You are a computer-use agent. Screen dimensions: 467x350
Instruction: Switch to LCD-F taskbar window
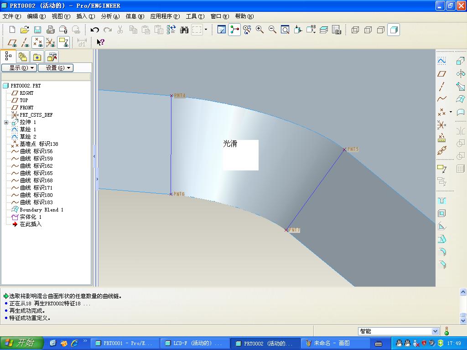click(x=194, y=343)
